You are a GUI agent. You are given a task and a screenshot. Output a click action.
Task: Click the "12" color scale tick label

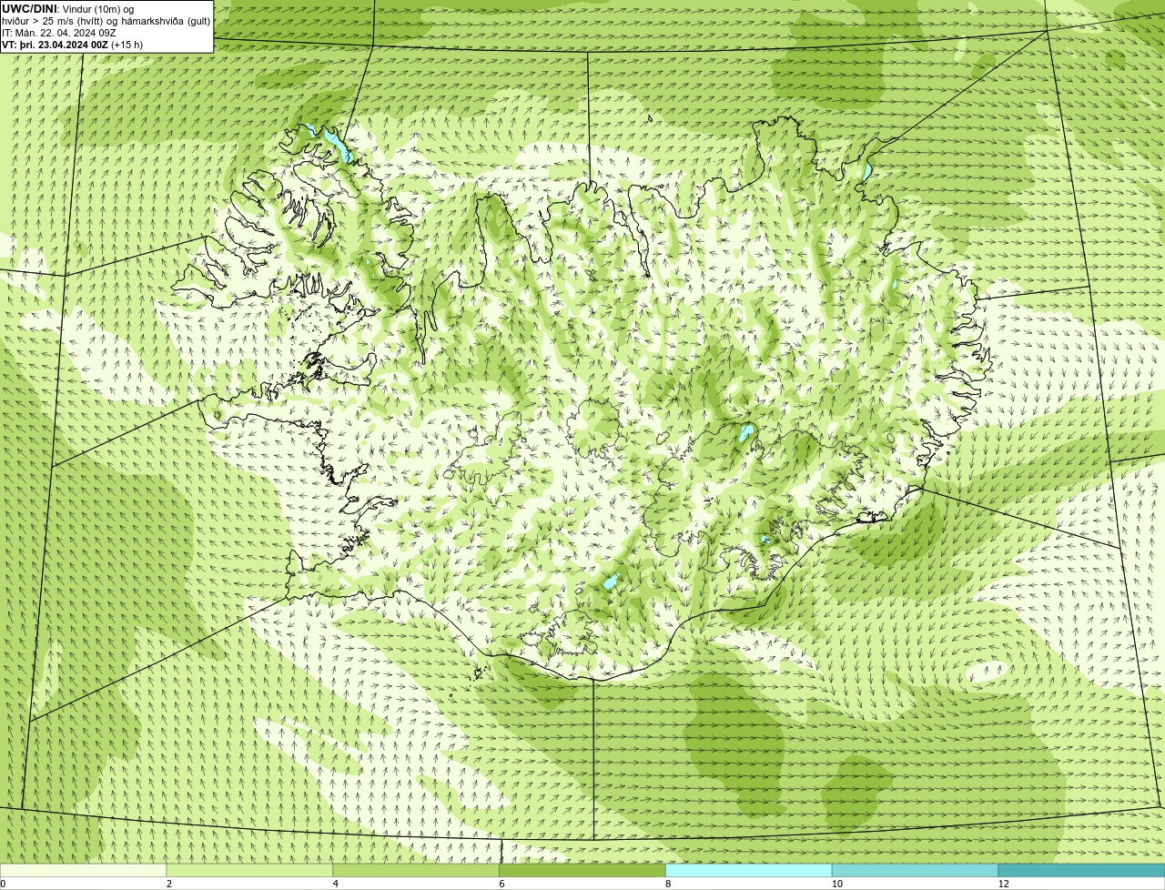coord(1003,884)
